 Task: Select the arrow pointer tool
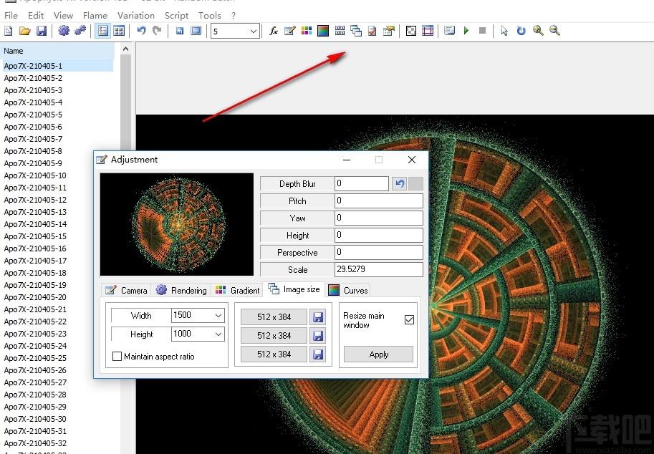tap(505, 31)
